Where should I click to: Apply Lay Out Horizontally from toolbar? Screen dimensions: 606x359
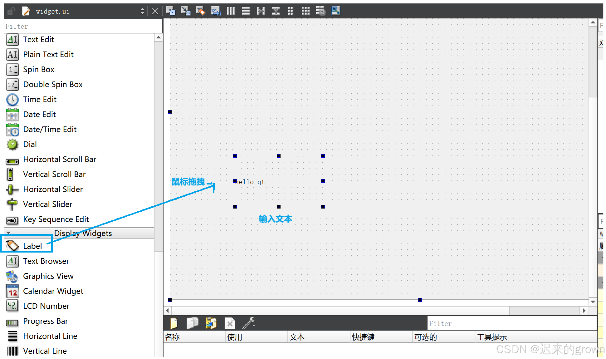point(231,11)
